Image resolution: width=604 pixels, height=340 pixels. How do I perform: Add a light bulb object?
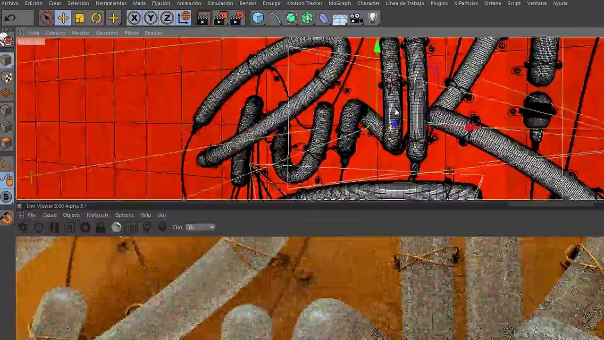click(x=373, y=18)
